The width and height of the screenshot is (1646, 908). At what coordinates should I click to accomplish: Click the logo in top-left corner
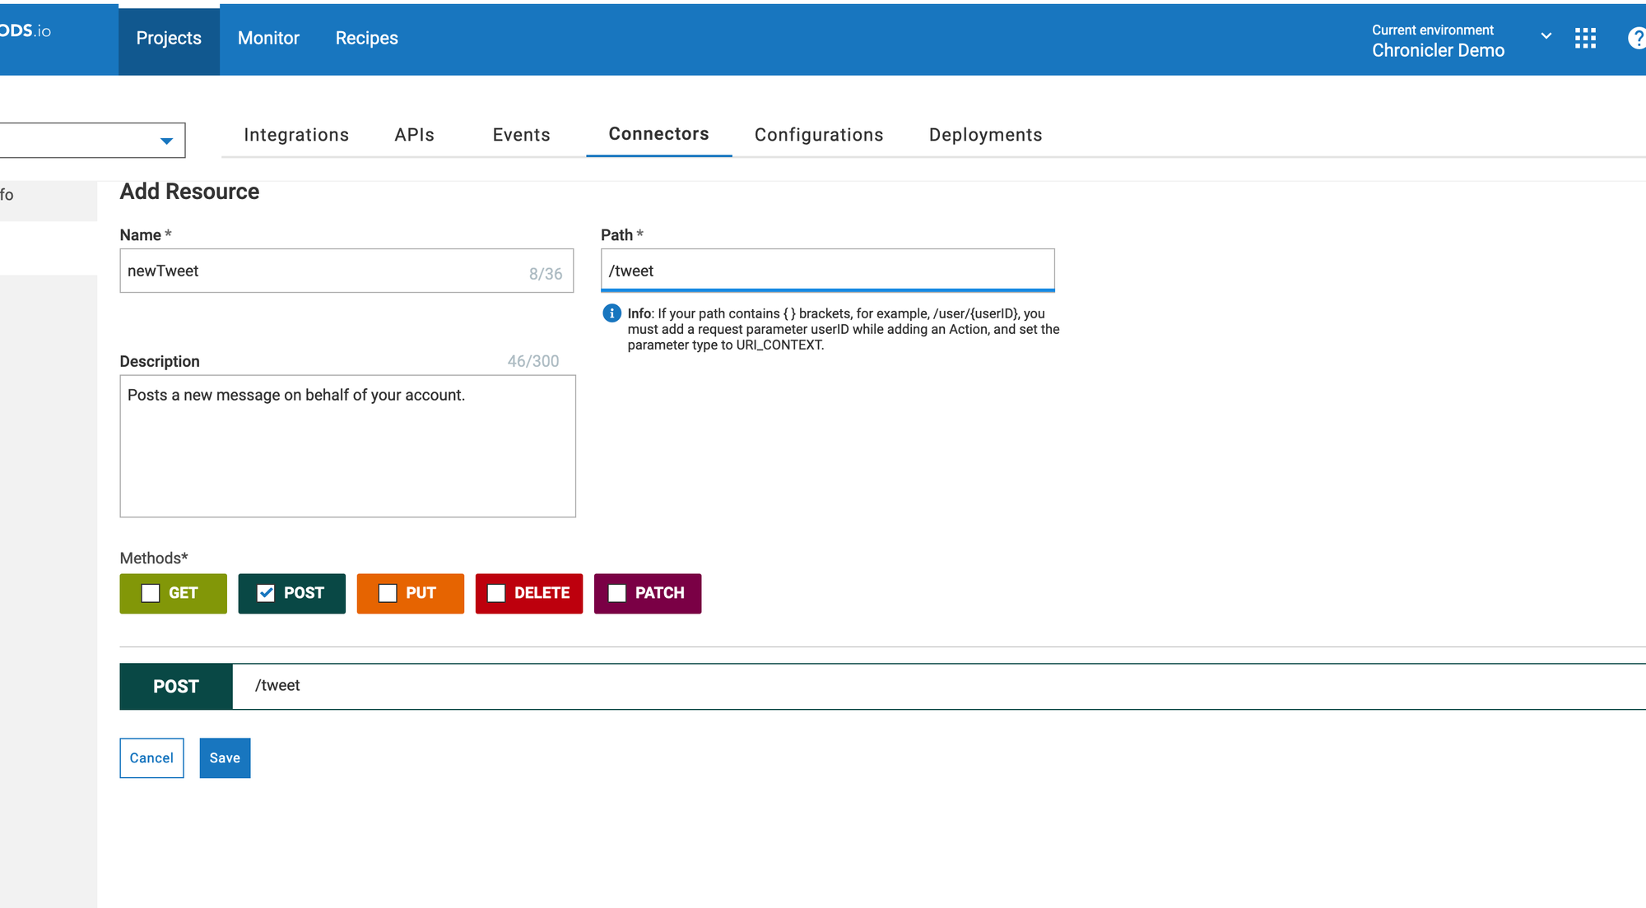pyautogui.click(x=26, y=31)
